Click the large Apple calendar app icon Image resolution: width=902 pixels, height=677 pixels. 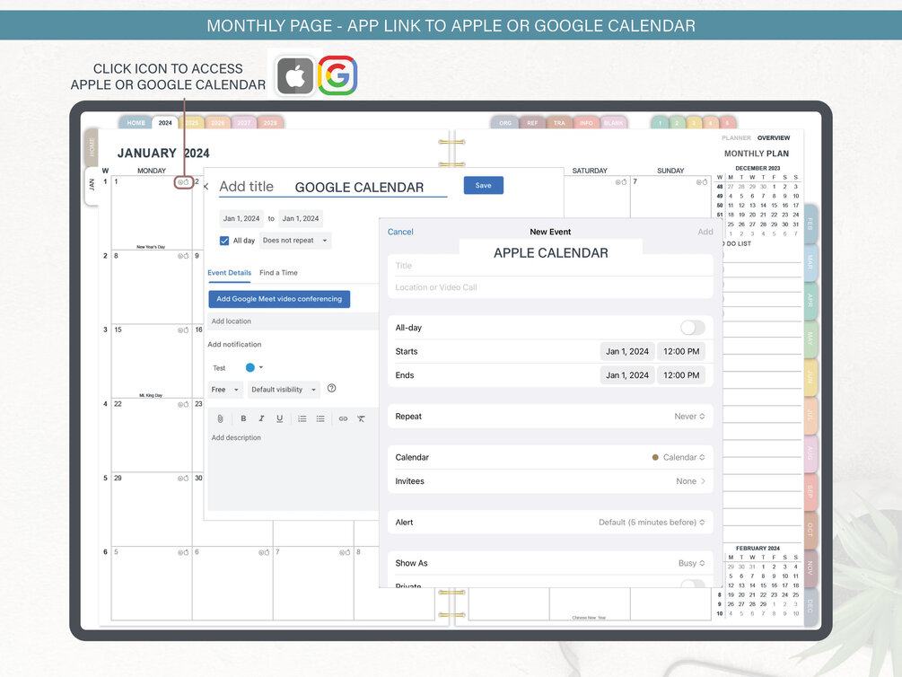[295, 75]
